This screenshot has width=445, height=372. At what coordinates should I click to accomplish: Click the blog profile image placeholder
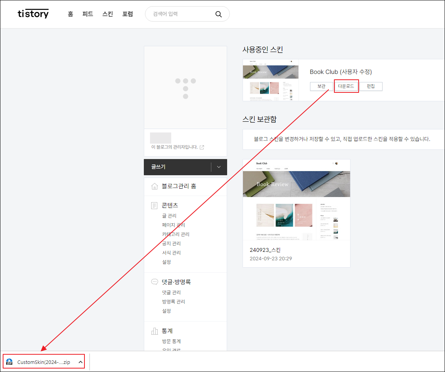(185, 87)
